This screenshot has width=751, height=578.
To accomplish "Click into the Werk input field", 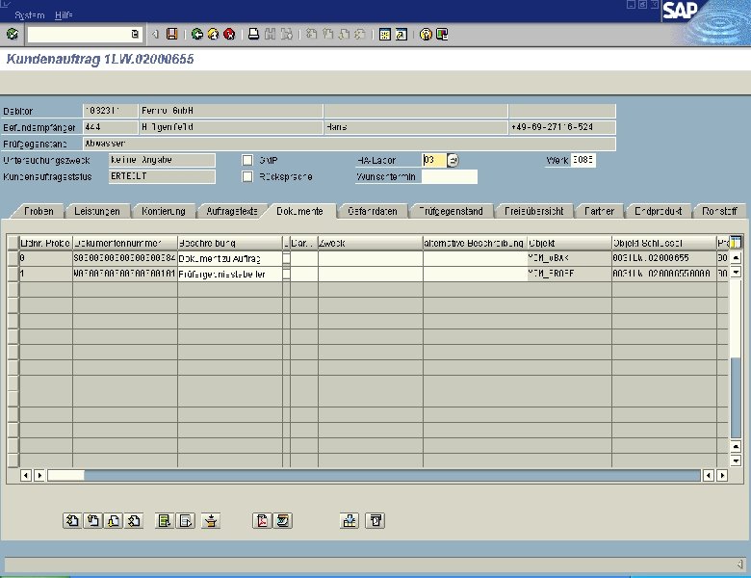I will (x=583, y=160).
